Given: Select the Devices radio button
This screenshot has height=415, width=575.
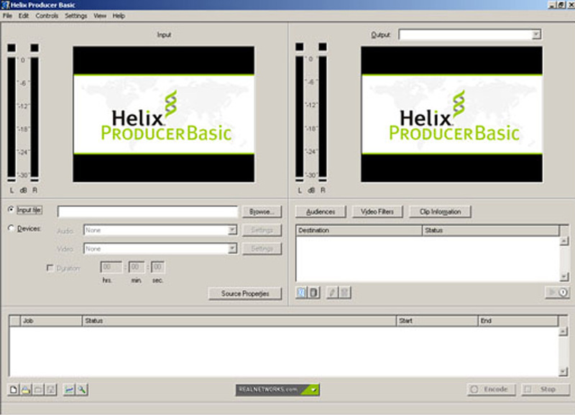Looking at the screenshot, I should (11, 228).
